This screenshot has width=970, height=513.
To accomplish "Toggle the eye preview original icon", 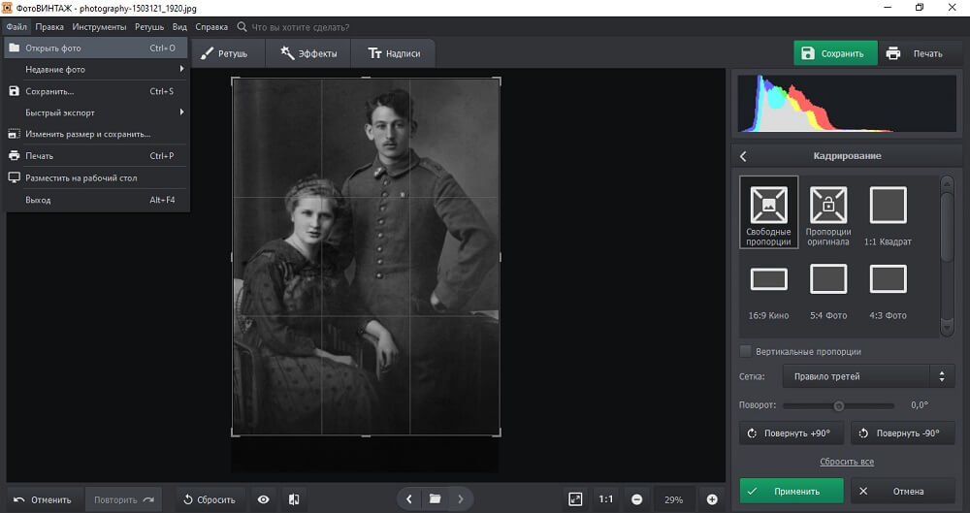I will coord(263,499).
